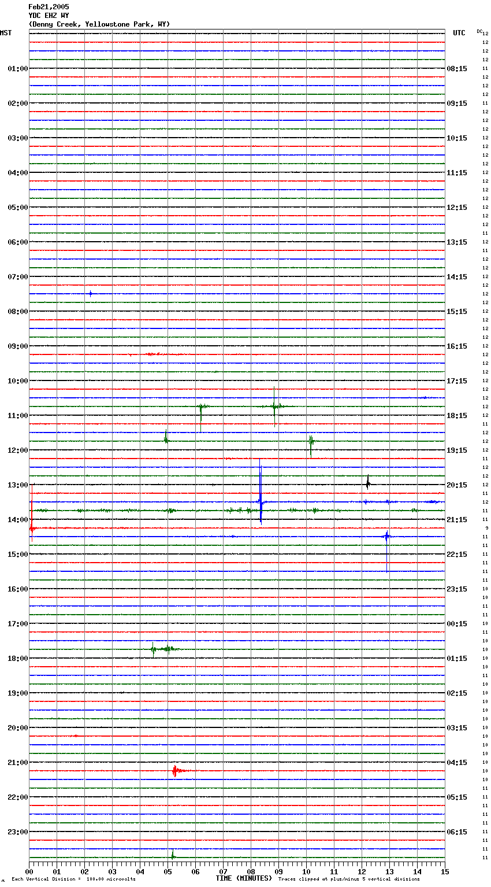Image resolution: width=491 pixels, height=887 pixels.
Task: Click the "04:15" UTC time label
Action: (457, 763)
